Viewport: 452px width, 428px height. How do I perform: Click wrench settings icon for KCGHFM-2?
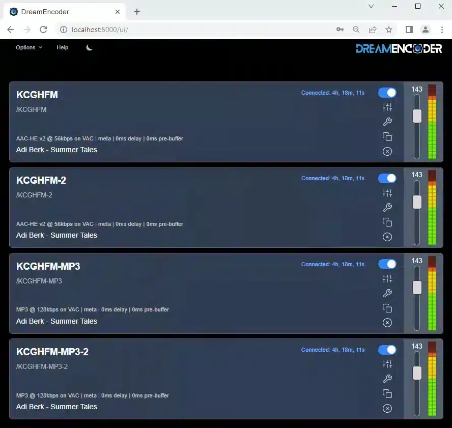click(387, 207)
